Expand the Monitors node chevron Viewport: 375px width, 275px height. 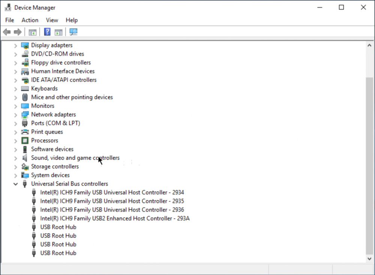coord(15,106)
